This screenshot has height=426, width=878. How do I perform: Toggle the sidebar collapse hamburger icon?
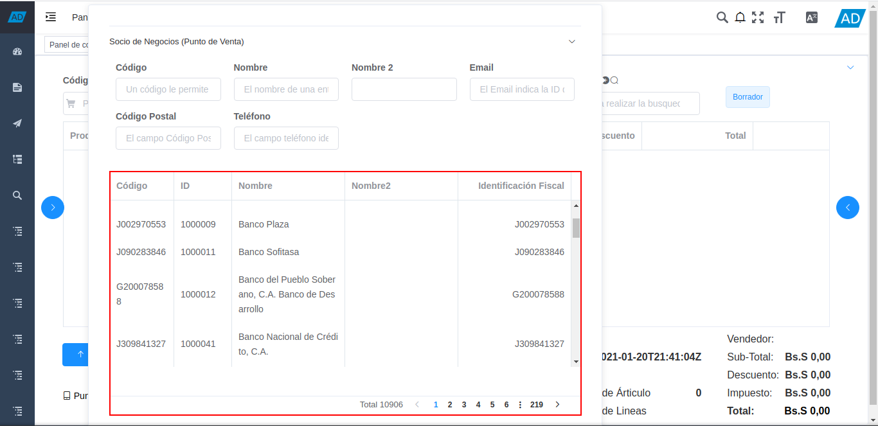coord(51,17)
